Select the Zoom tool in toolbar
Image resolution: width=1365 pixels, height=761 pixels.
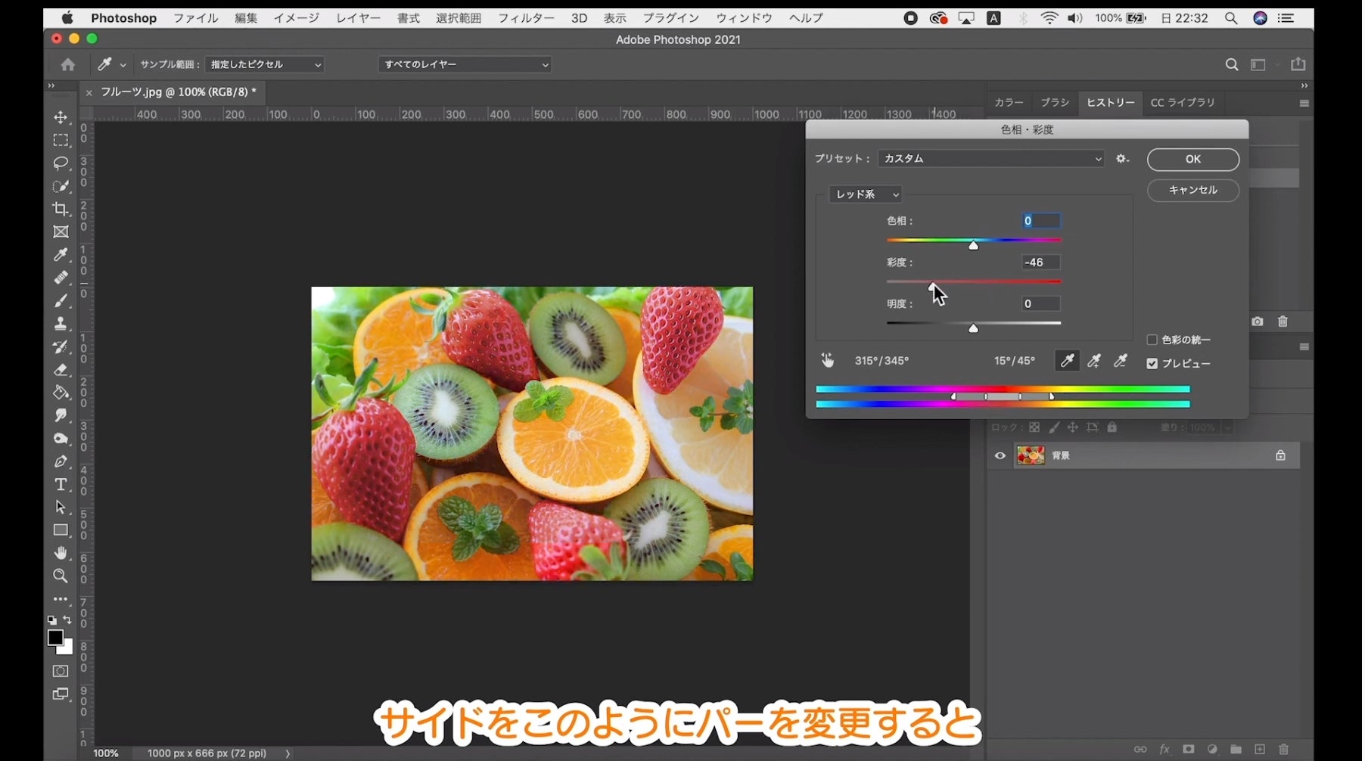coord(61,576)
